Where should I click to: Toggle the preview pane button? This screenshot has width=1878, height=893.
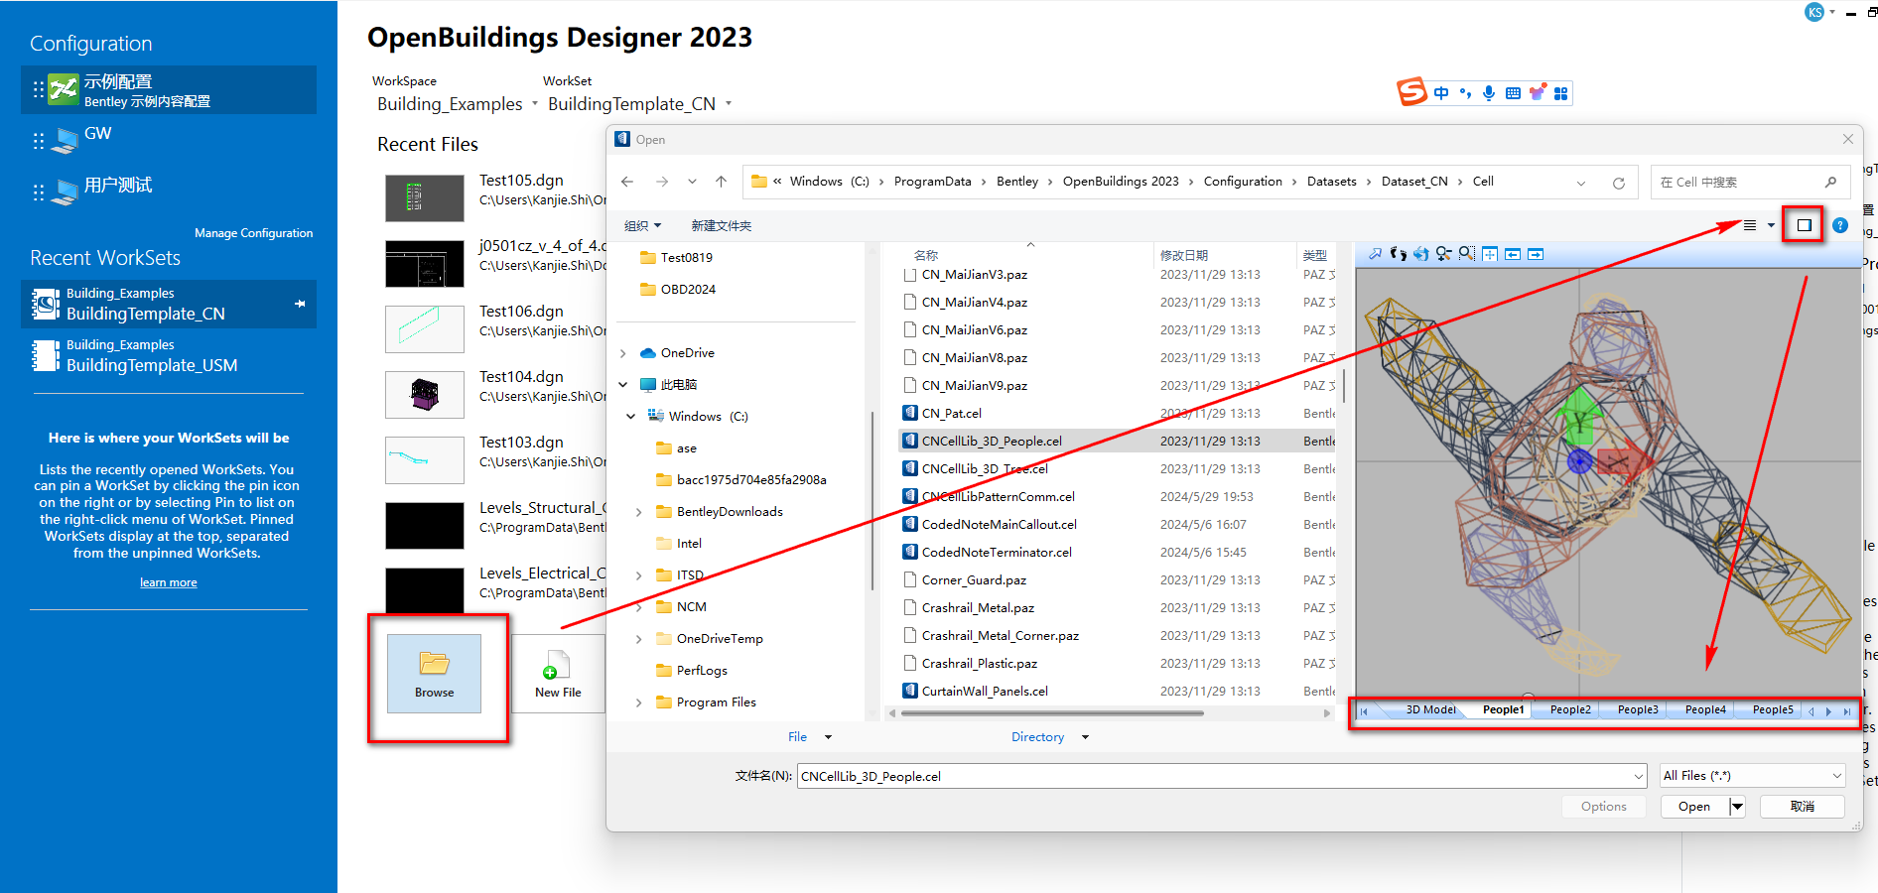click(x=1804, y=225)
